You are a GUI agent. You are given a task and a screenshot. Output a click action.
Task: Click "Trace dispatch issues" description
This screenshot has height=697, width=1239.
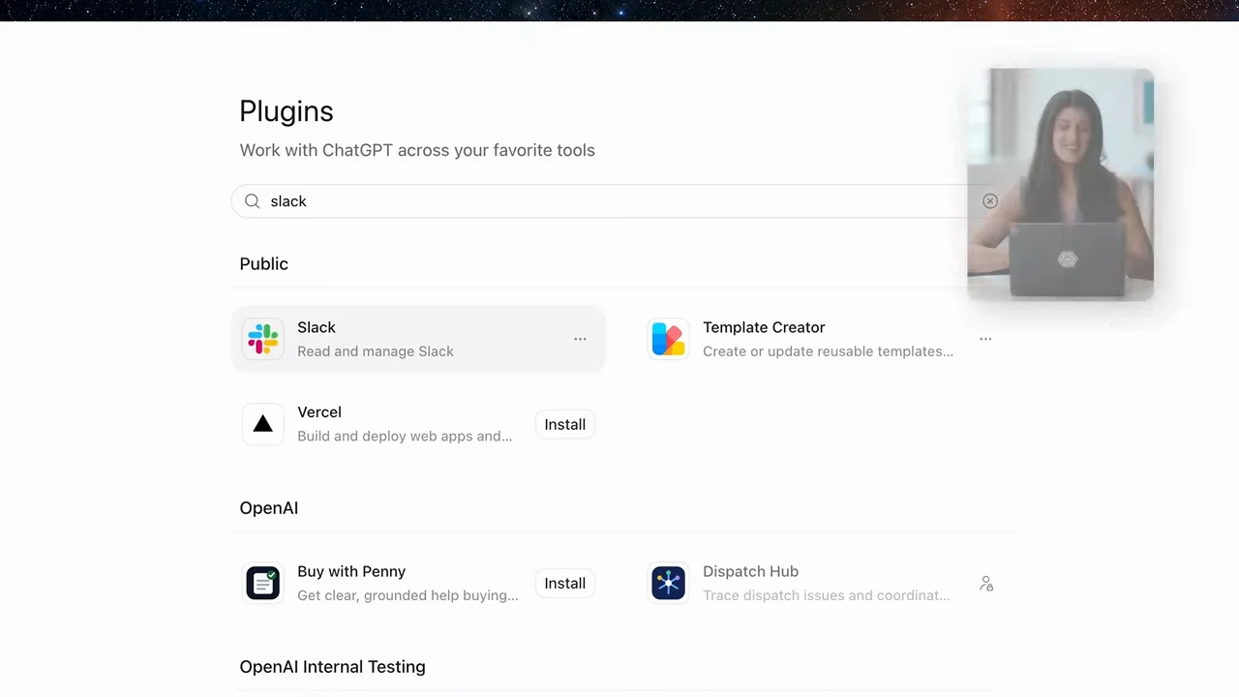click(826, 595)
